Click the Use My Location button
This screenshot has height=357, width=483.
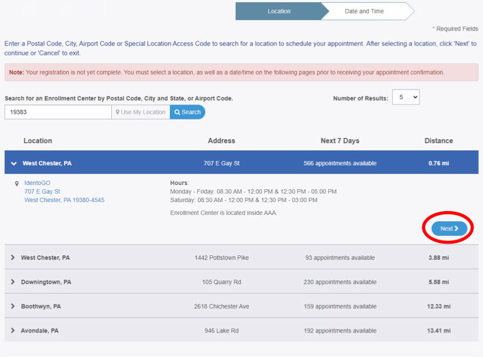coord(141,112)
